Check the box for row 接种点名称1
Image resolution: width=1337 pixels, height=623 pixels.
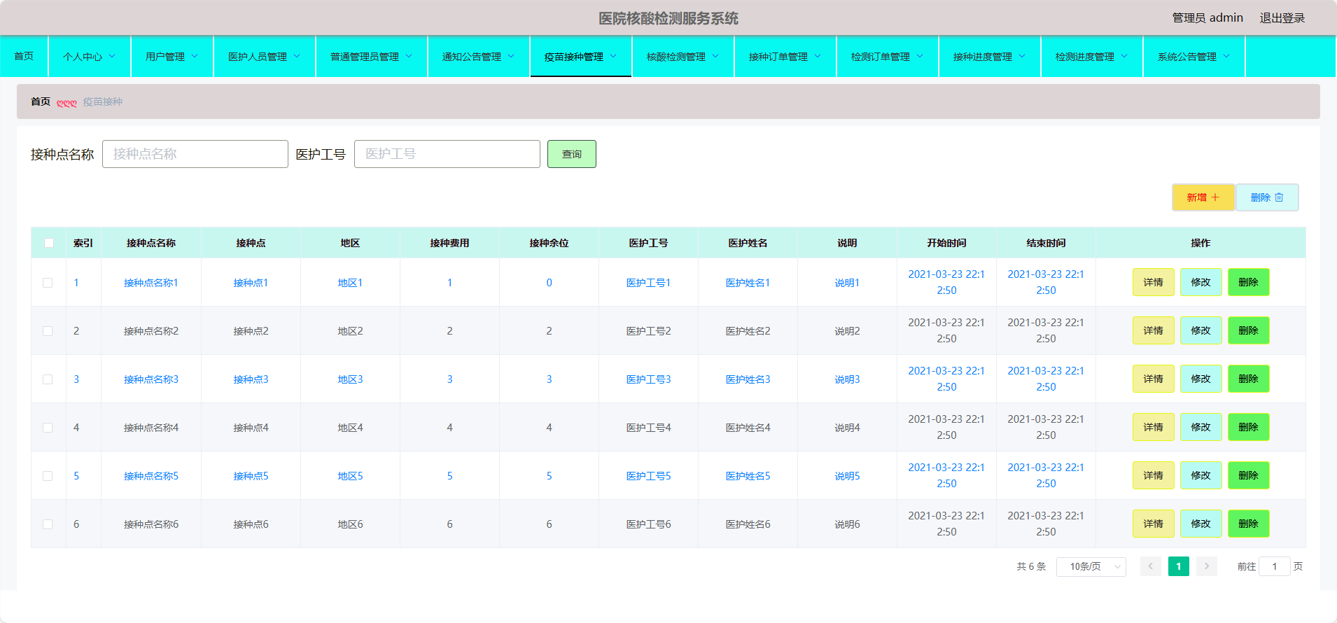[x=48, y=283]
